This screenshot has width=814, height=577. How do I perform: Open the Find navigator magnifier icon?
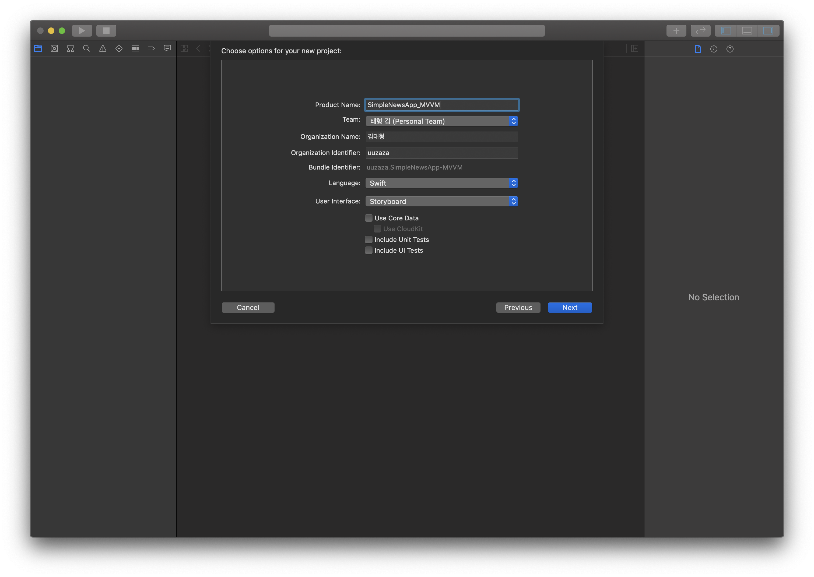click(86, 49)
